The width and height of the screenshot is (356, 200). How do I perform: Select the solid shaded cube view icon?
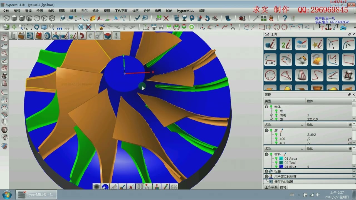(x=14, y=18)
